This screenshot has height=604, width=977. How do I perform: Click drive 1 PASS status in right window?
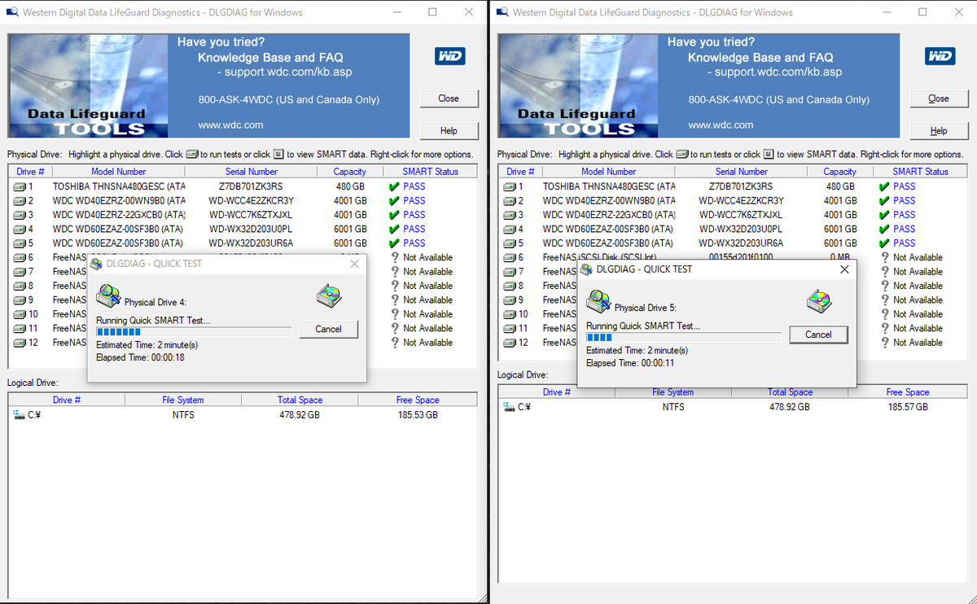click(905, 186)
